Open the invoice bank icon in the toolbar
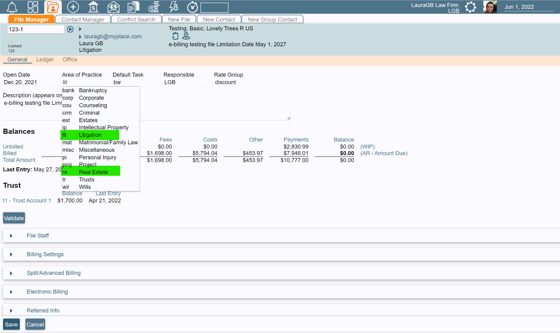This screenshot has width=560, height=333. 93,7
